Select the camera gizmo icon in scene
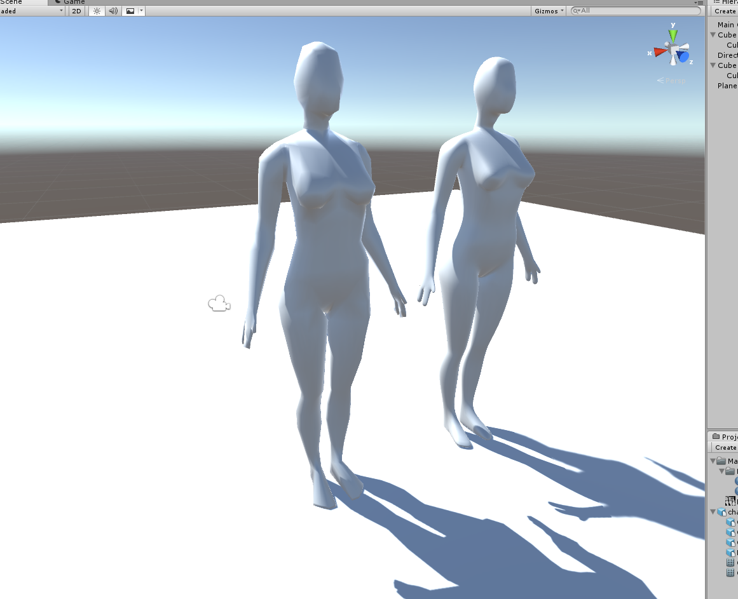The image size is (738, 599). tap(219, 303)
